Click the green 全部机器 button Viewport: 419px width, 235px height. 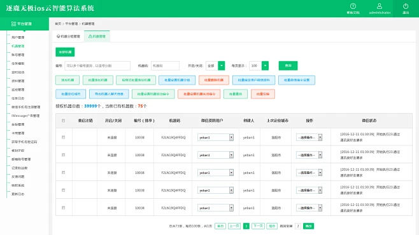pos(65,52)
